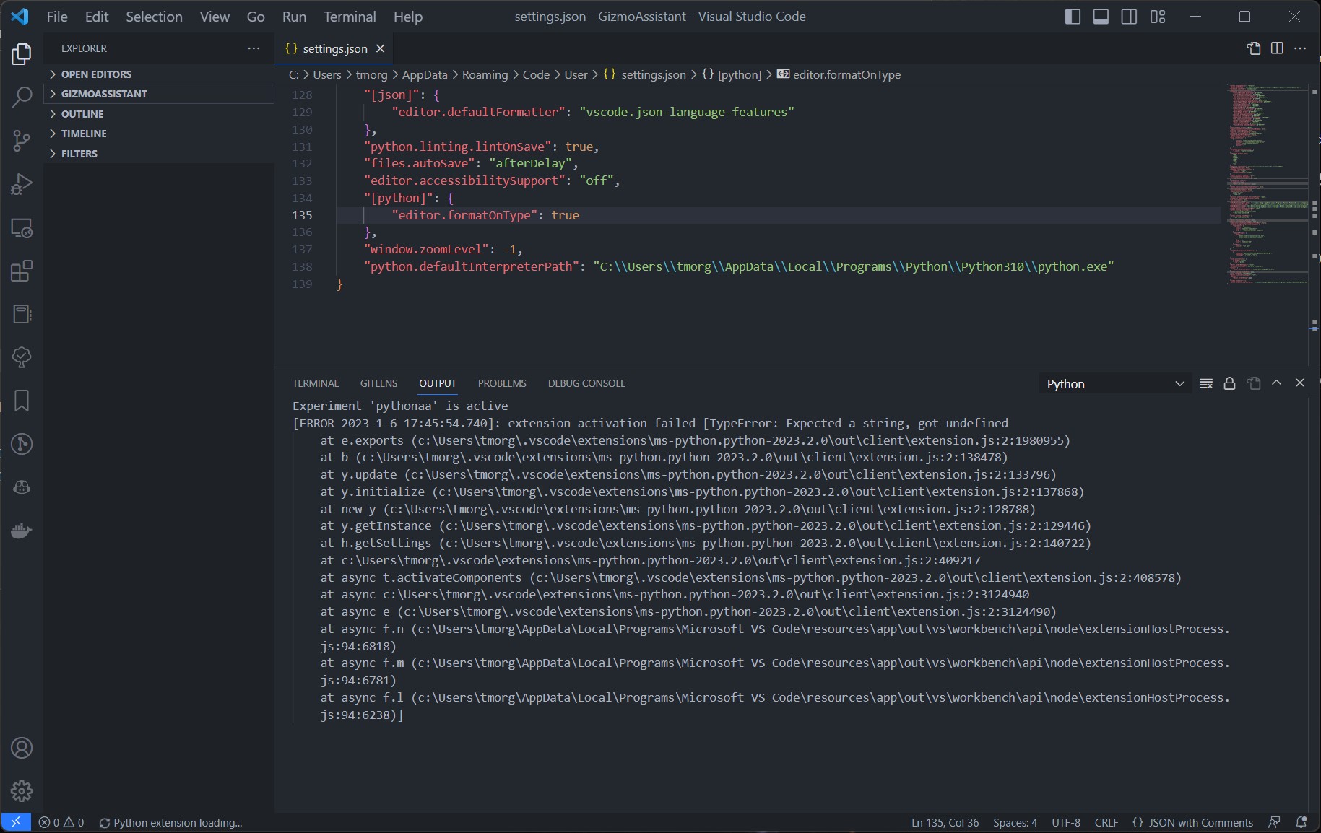
Task: Click Ln 135, Col 36 indicator
Action: (945, 822)
